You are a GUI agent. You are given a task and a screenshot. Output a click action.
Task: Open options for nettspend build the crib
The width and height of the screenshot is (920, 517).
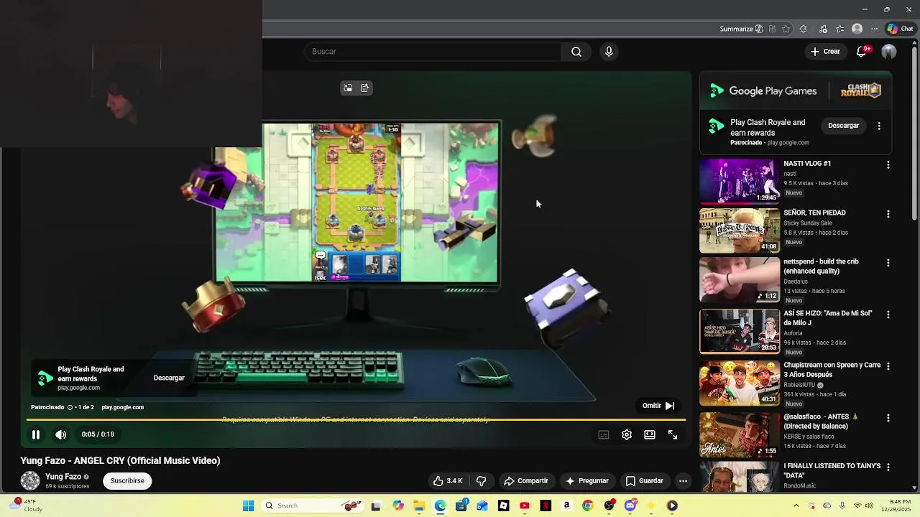[888, 263]
